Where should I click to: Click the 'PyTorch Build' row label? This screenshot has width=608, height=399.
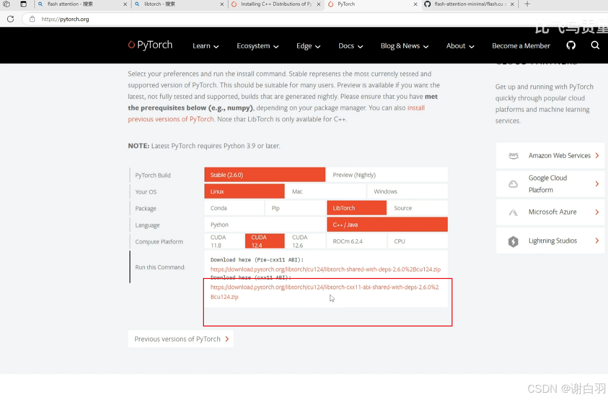tap(153, 175)
